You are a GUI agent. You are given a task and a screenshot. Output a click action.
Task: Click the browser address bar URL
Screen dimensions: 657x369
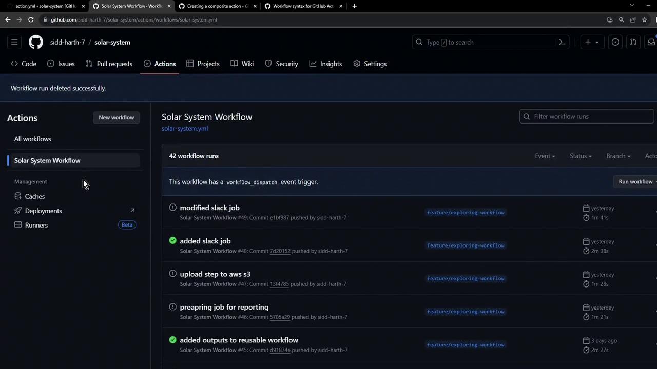click(133, 19)
